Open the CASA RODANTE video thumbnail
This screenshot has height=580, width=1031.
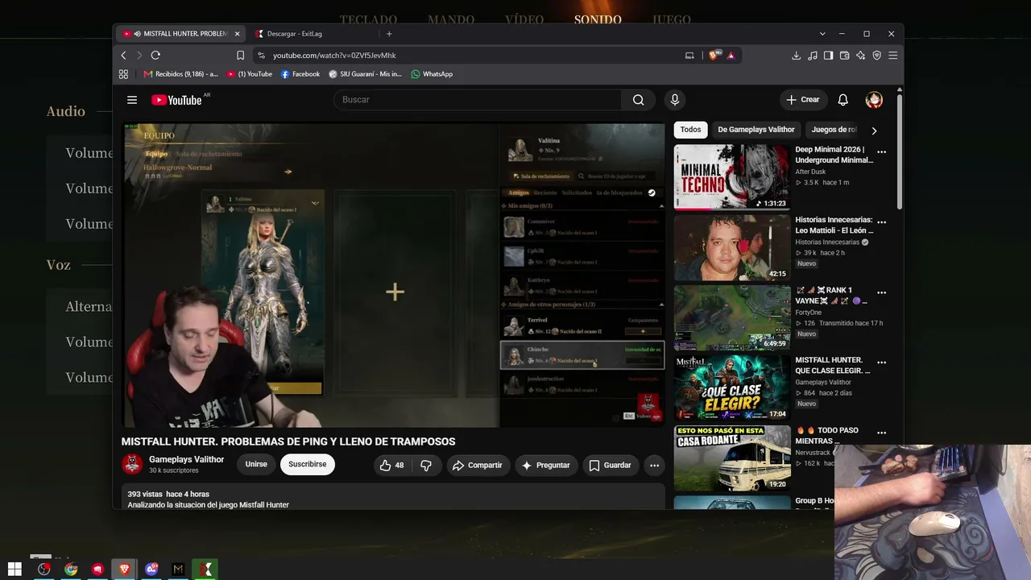(732, 458)
